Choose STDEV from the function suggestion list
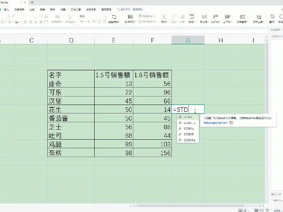This screenshot has width=283, height=212. point(188,117)
